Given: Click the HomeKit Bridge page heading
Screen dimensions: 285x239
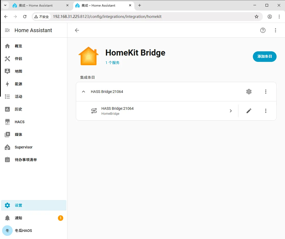Looking at the screenshot, I should point(135,53).
